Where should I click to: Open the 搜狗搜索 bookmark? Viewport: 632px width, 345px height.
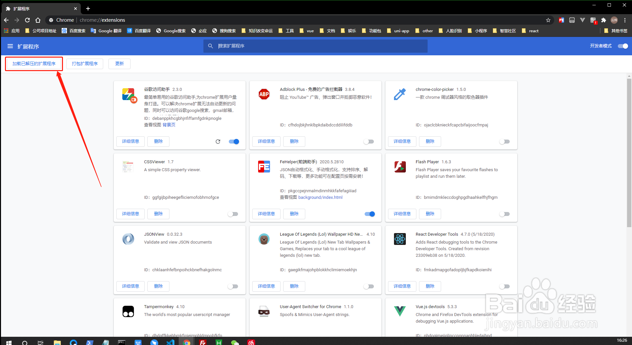point(224,31)
